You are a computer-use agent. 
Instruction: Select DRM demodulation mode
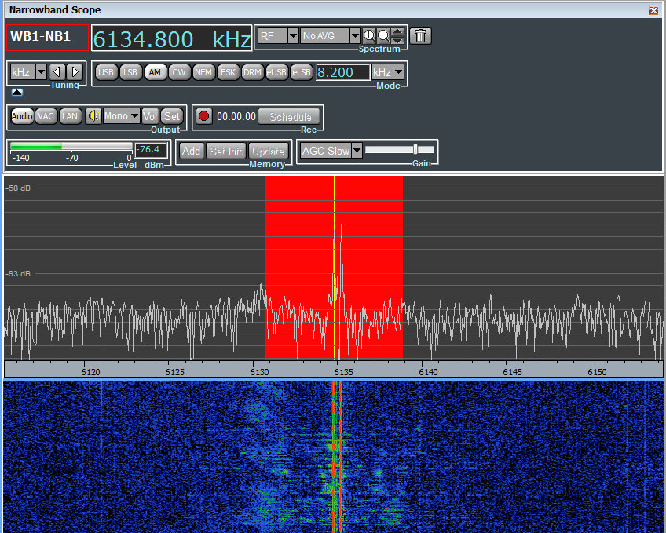(252, 72)
